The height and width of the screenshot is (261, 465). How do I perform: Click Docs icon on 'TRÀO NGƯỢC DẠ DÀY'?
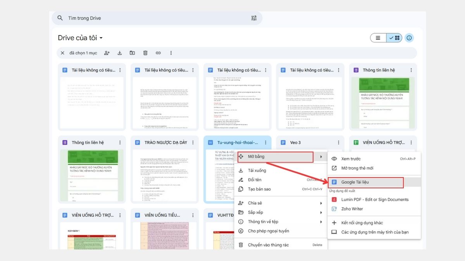coord(138,143)
